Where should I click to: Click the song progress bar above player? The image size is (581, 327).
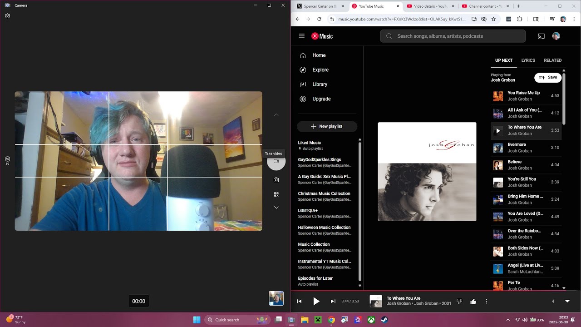[436, 291]
